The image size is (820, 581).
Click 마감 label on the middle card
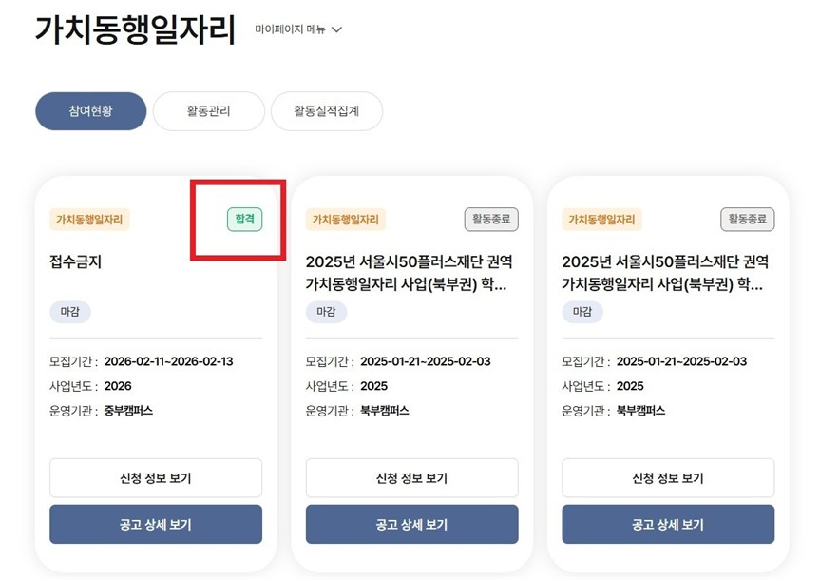(326, 312)
